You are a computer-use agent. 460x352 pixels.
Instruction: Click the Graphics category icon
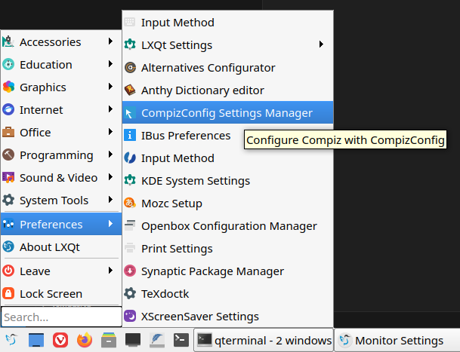[x=8, y=87]
